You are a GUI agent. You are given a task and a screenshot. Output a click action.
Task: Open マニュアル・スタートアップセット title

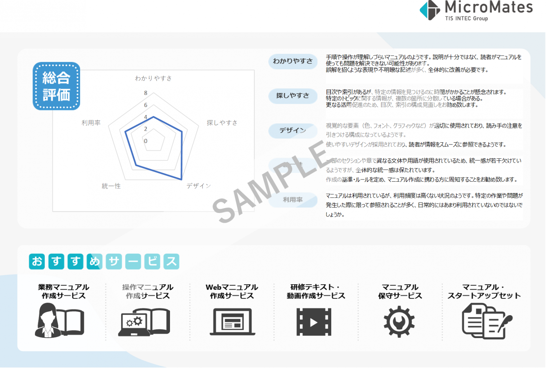pos(484,291)
